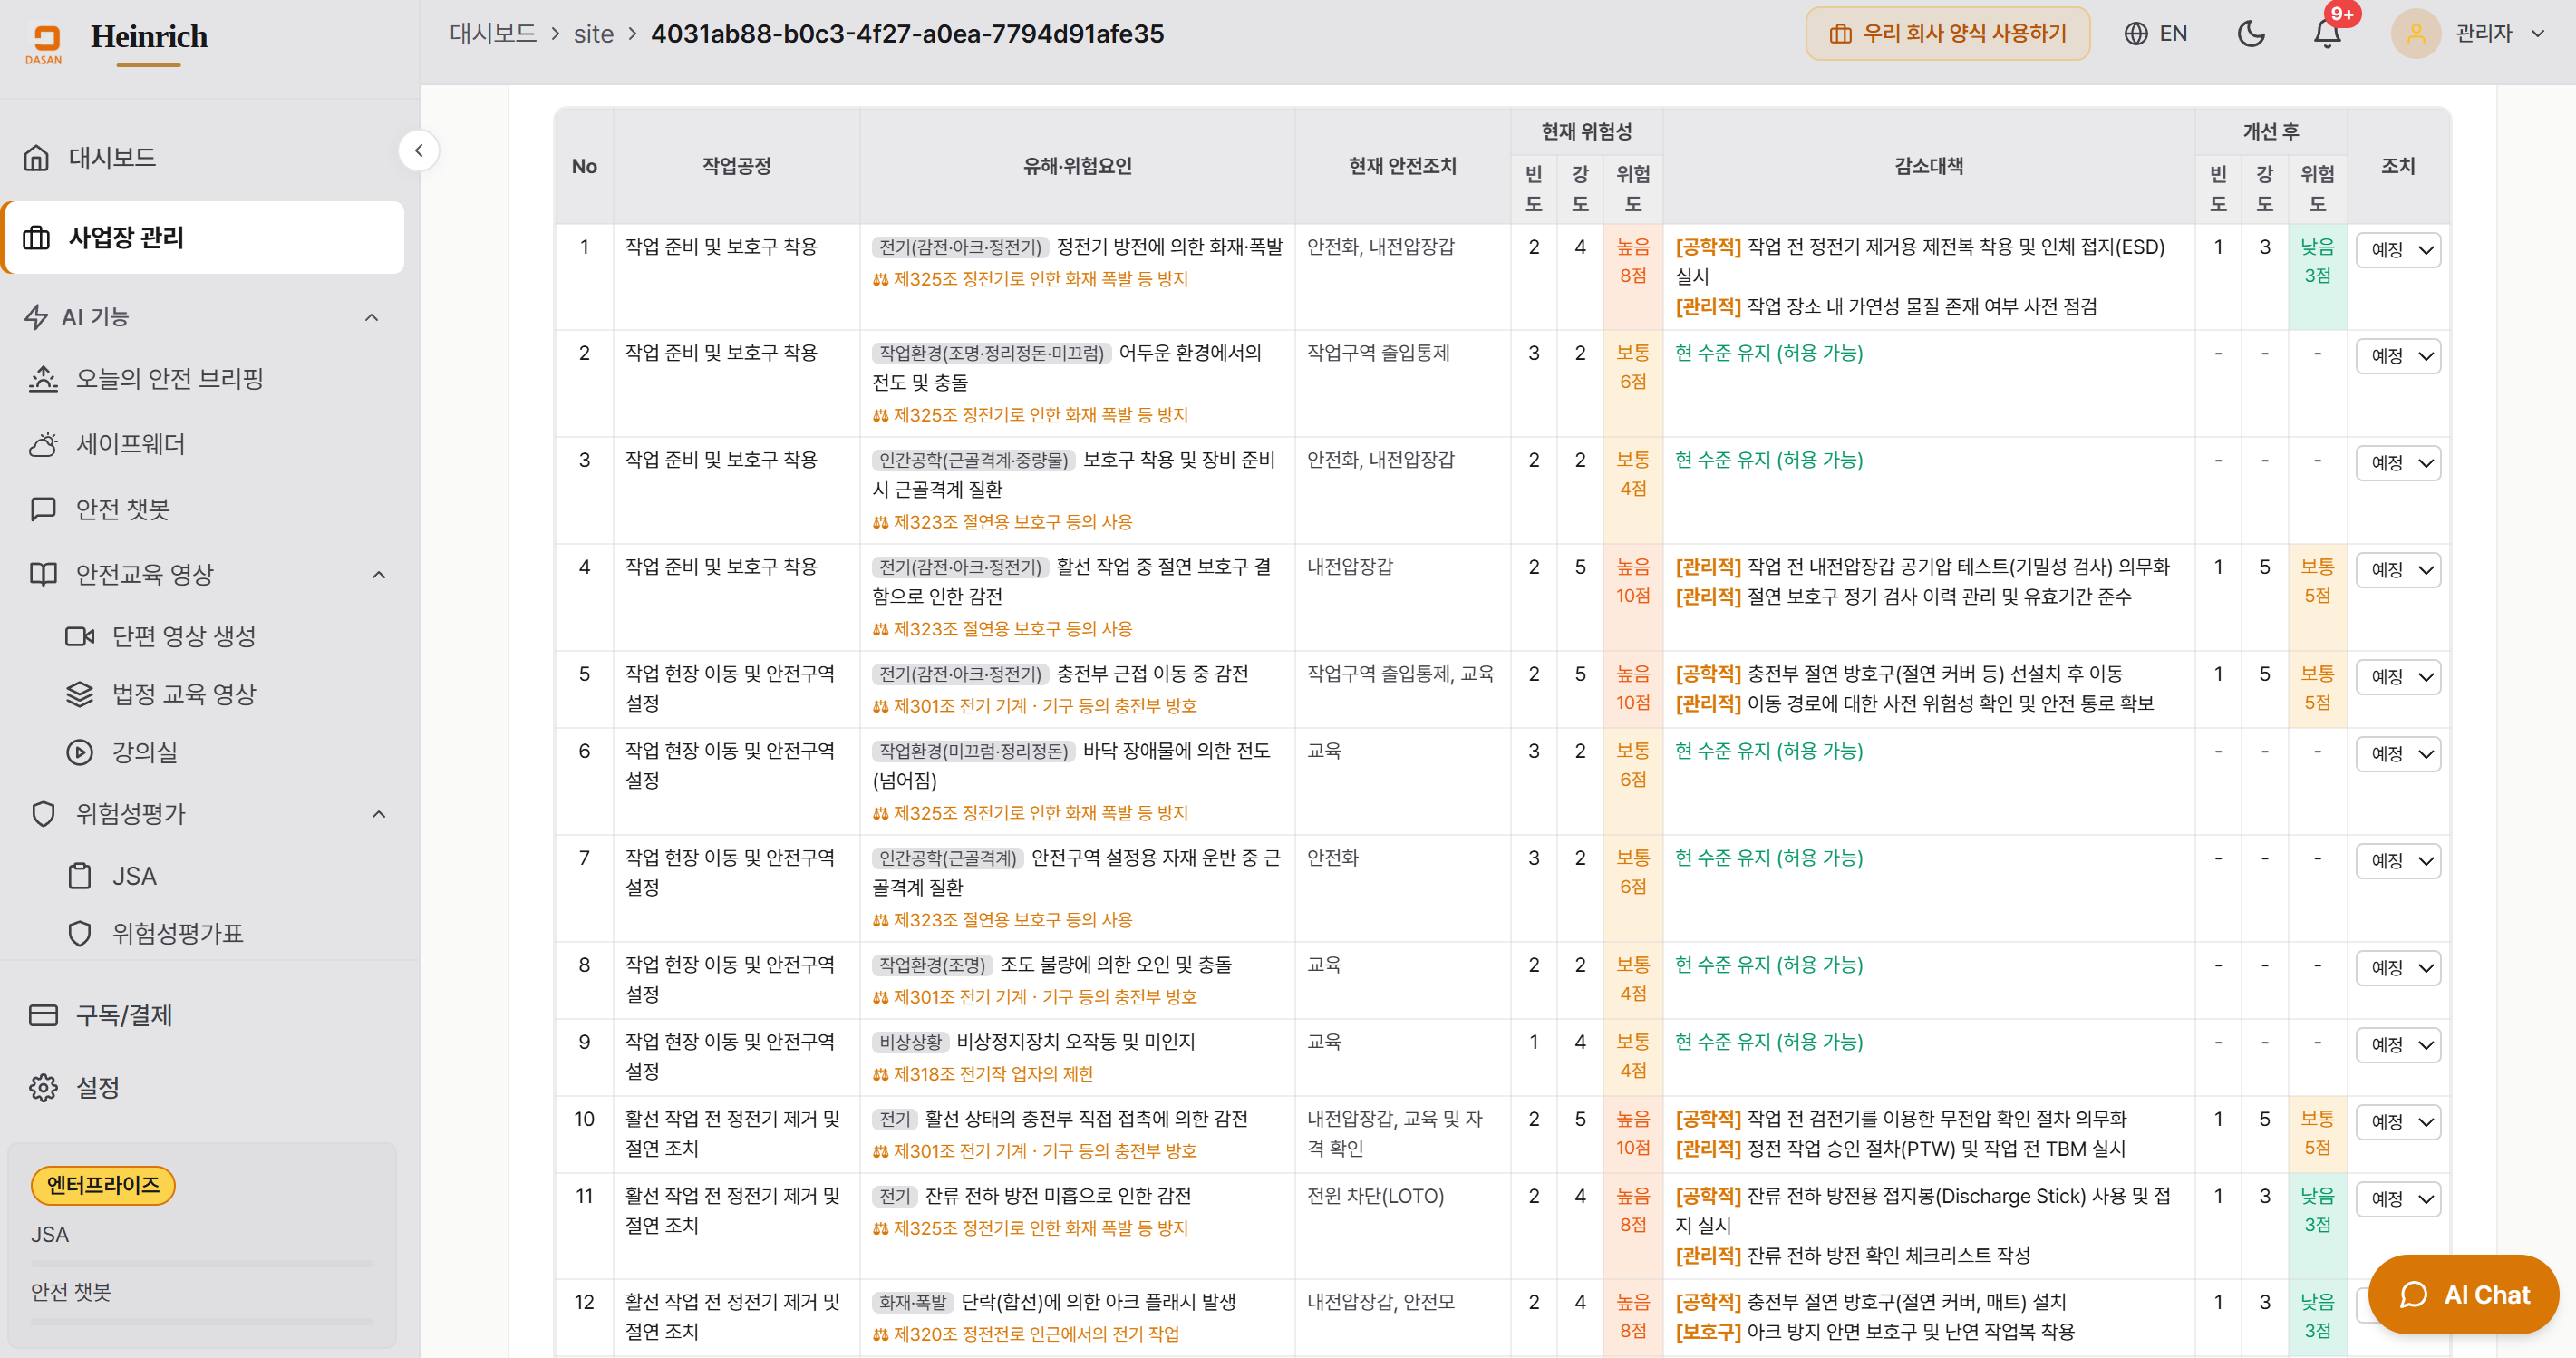Viewport: 2576px width, 1358px height.
Task: Switch language using the EN globe button
Action: coord(2155,34)
